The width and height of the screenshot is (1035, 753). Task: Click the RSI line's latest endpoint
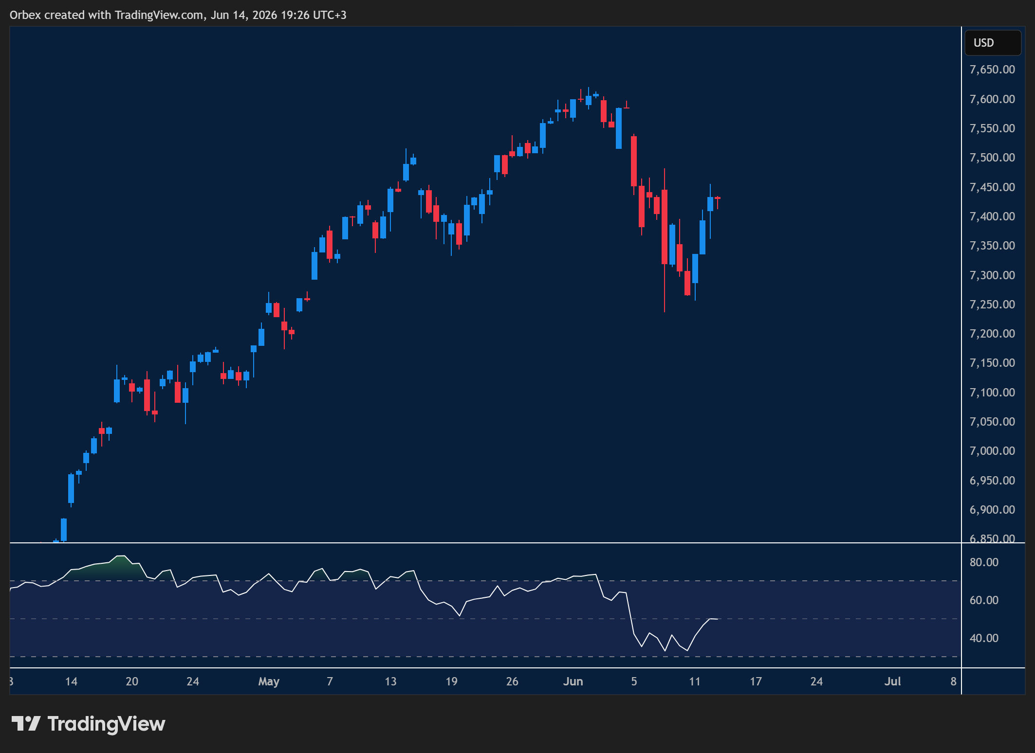click(x=717, y=619)
